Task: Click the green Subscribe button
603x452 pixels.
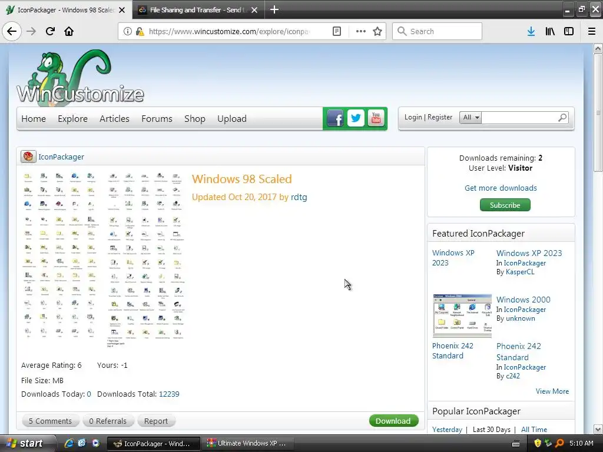Action: [x=505, y=205]
